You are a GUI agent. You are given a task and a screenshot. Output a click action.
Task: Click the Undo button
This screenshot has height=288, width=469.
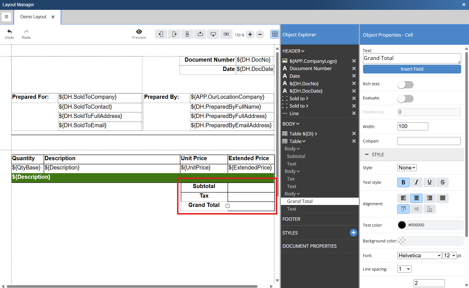(9, 34)
